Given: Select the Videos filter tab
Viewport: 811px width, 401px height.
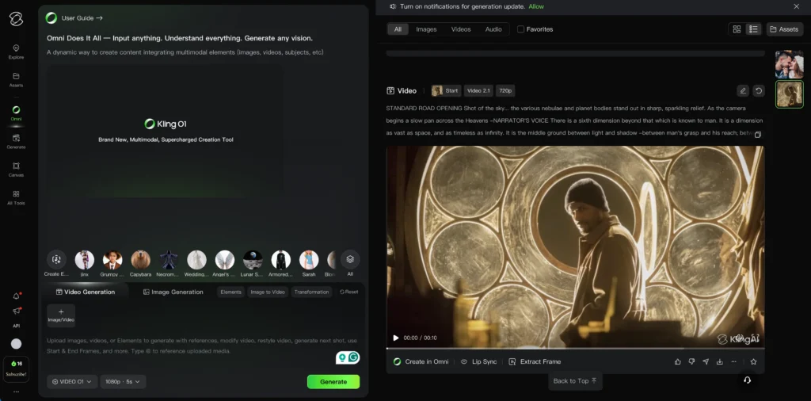Looking at the screenshot, I should pos(461,29).
